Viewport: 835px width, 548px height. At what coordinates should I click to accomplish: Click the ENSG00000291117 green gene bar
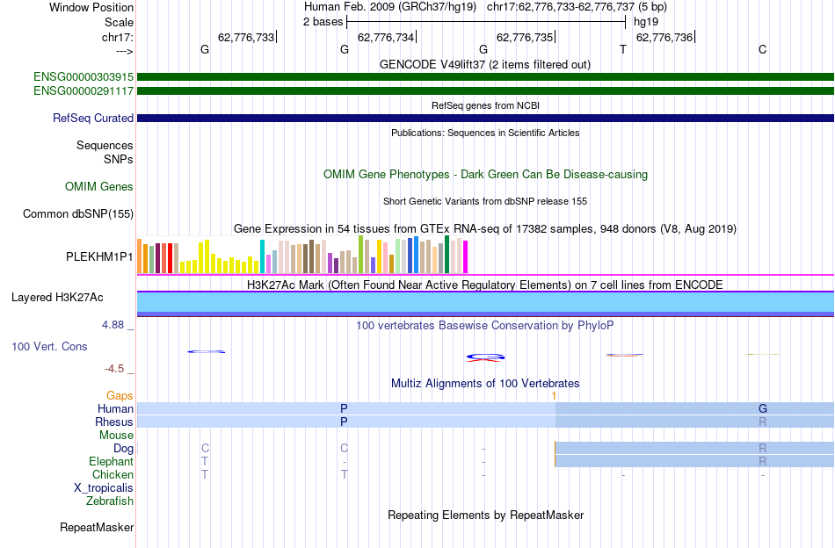click(486, 91)
